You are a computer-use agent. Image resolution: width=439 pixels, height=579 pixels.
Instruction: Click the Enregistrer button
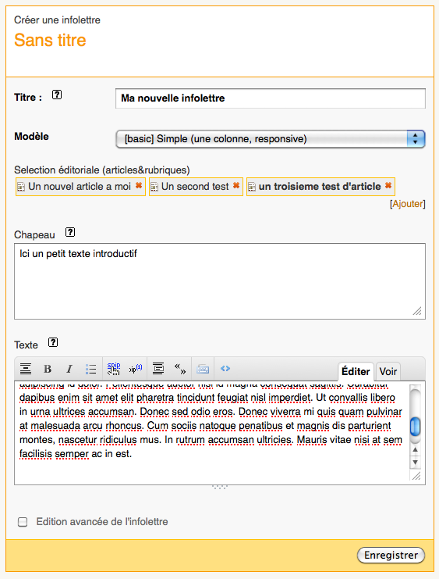pos(391,555)
